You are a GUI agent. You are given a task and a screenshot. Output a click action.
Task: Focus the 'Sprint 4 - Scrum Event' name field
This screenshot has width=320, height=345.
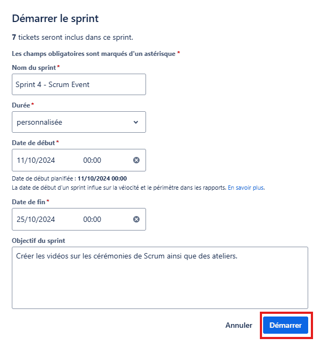pyautogui.click(x=79, y=84)
